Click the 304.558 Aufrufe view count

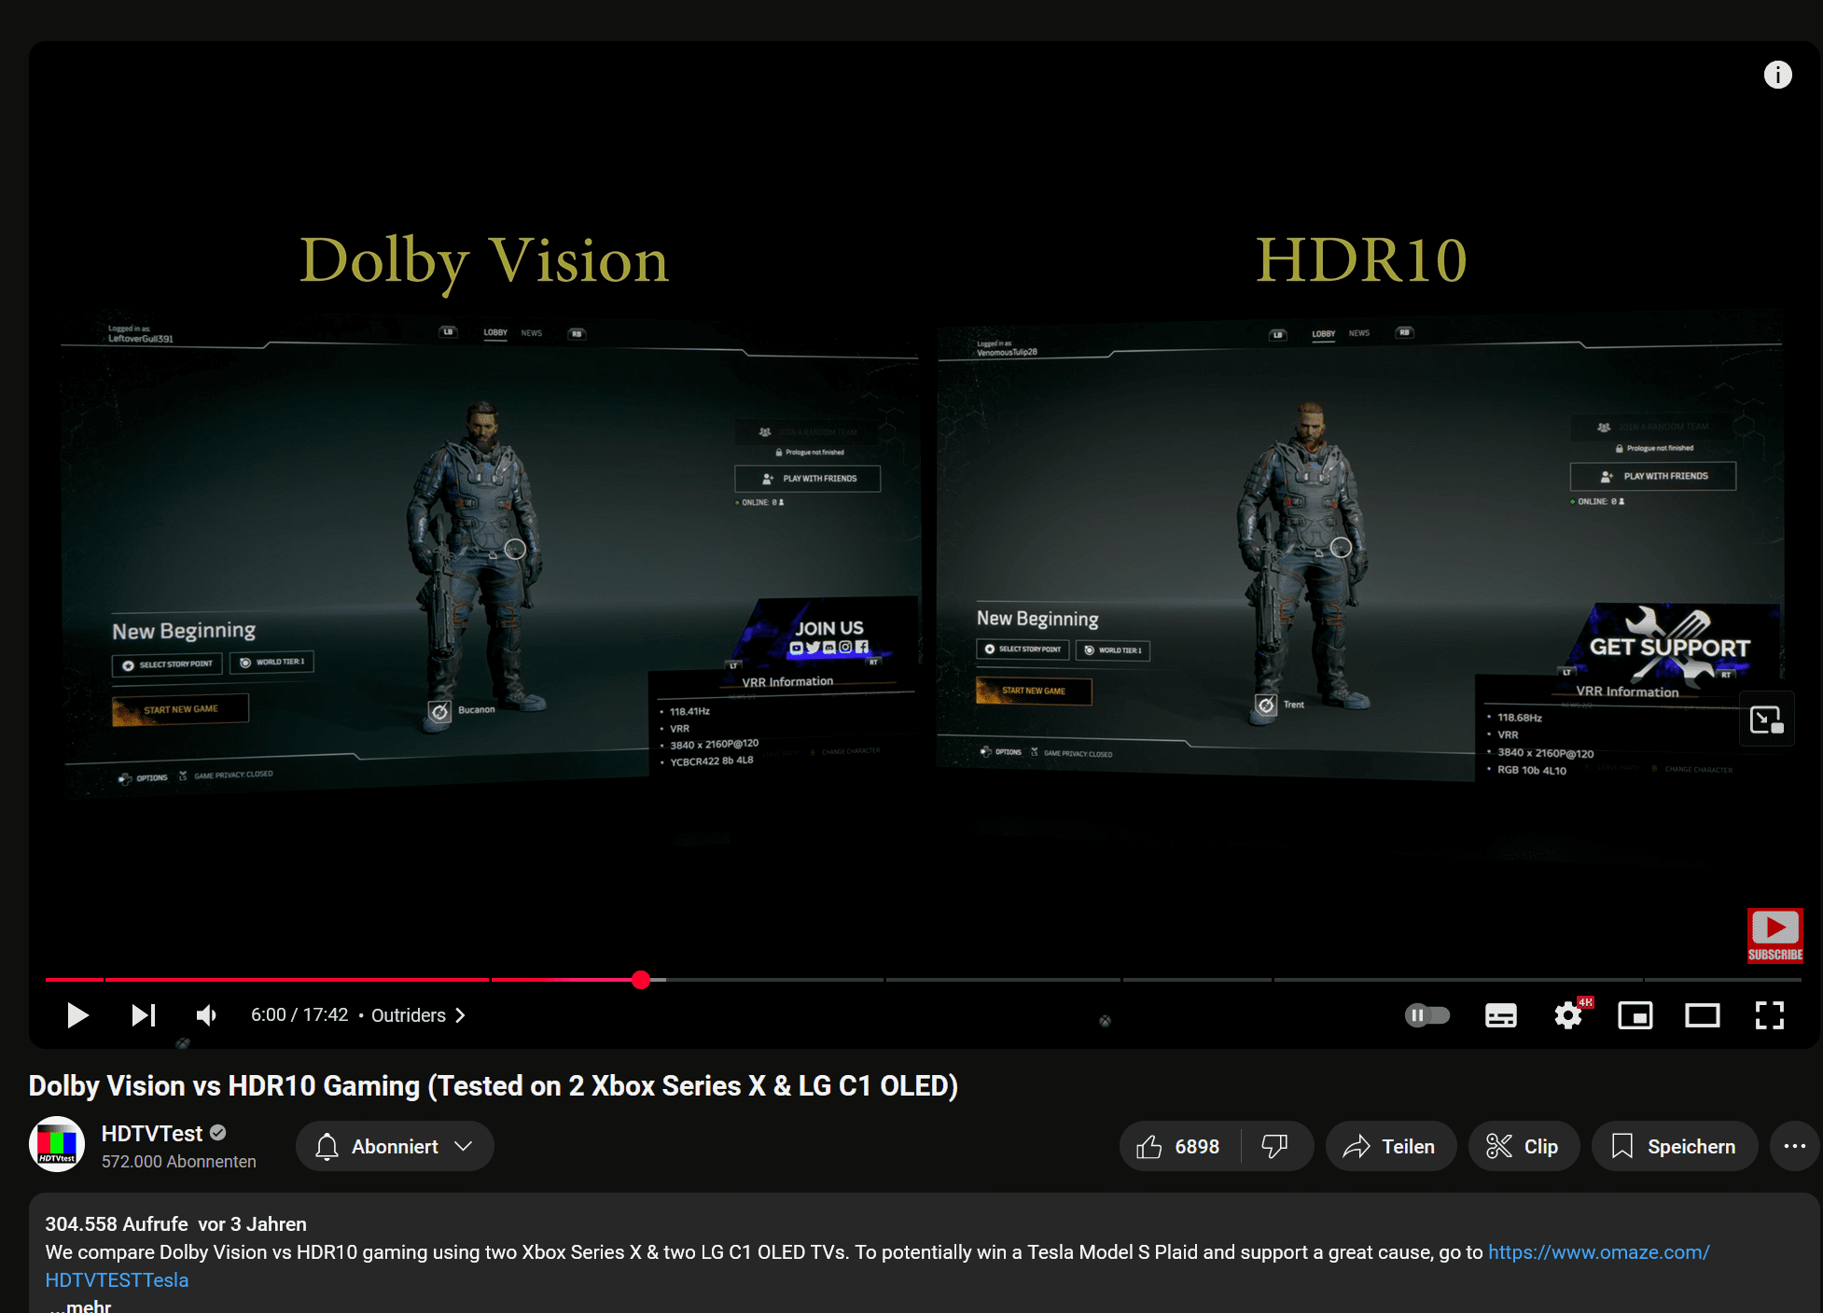point(117,1223)
